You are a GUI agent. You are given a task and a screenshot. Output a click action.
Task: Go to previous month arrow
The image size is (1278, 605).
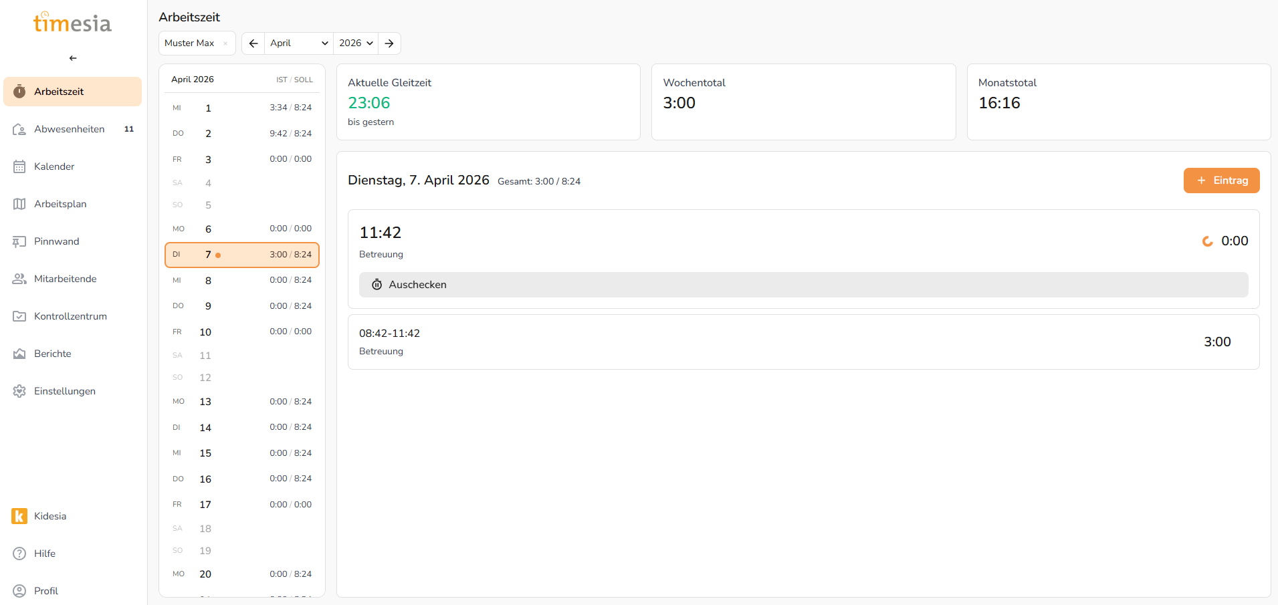[x=253, y=43]
